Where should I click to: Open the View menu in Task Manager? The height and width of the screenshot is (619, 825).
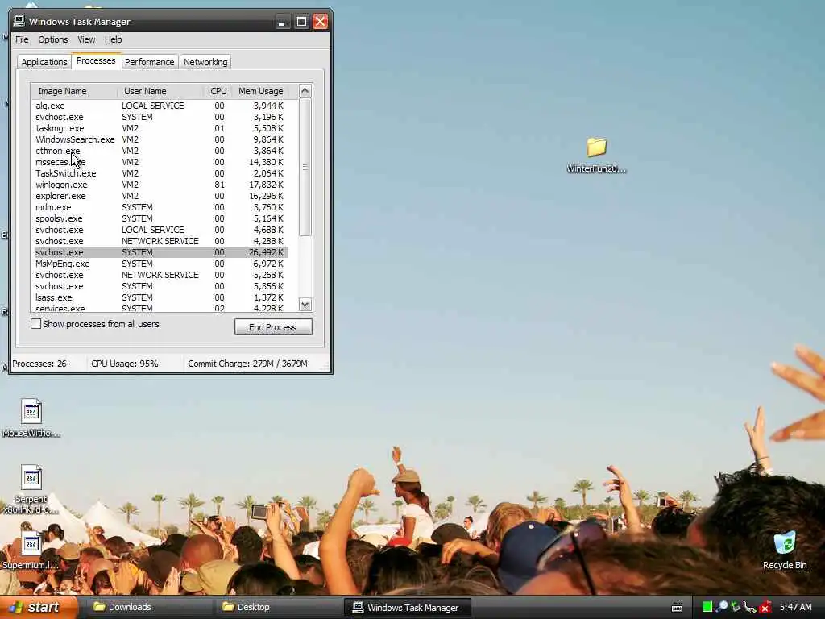click(86, 39)
